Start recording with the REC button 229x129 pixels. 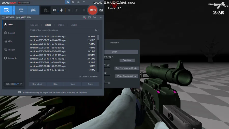point(93,10)
